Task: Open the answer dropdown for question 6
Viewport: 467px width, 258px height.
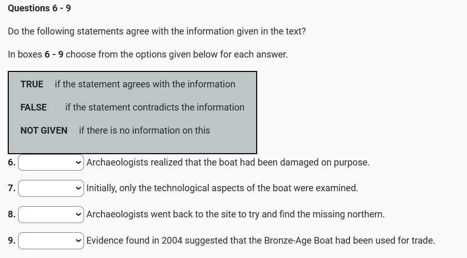Action: (51, 162)
